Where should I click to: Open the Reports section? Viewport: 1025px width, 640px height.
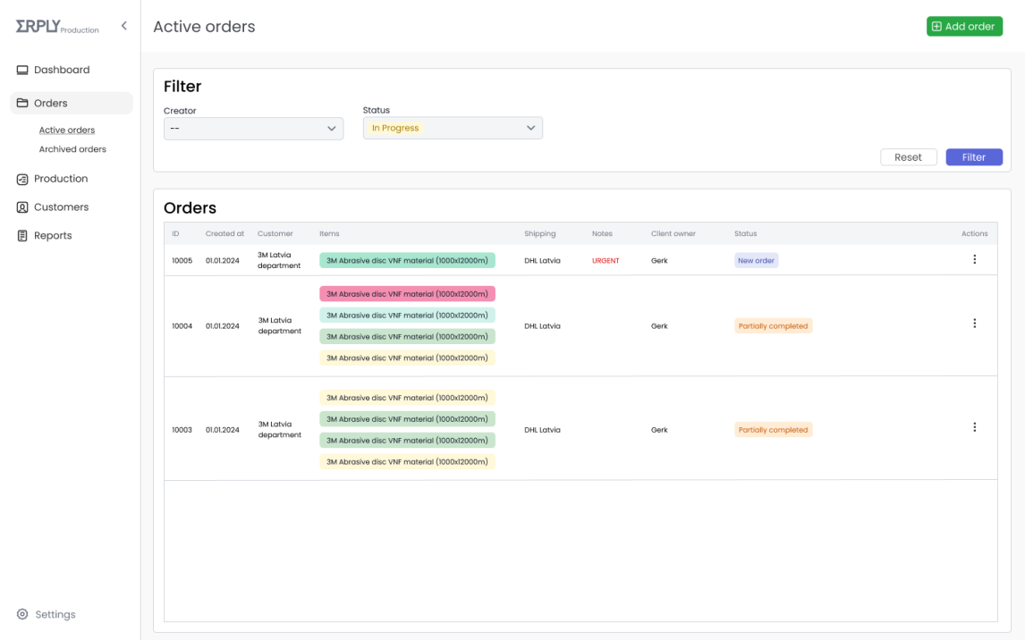pyautogui.click(x=53, y=236)
